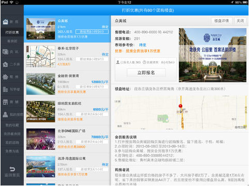
Task: Tap the clock icon beside countdown
Action: 145,62
